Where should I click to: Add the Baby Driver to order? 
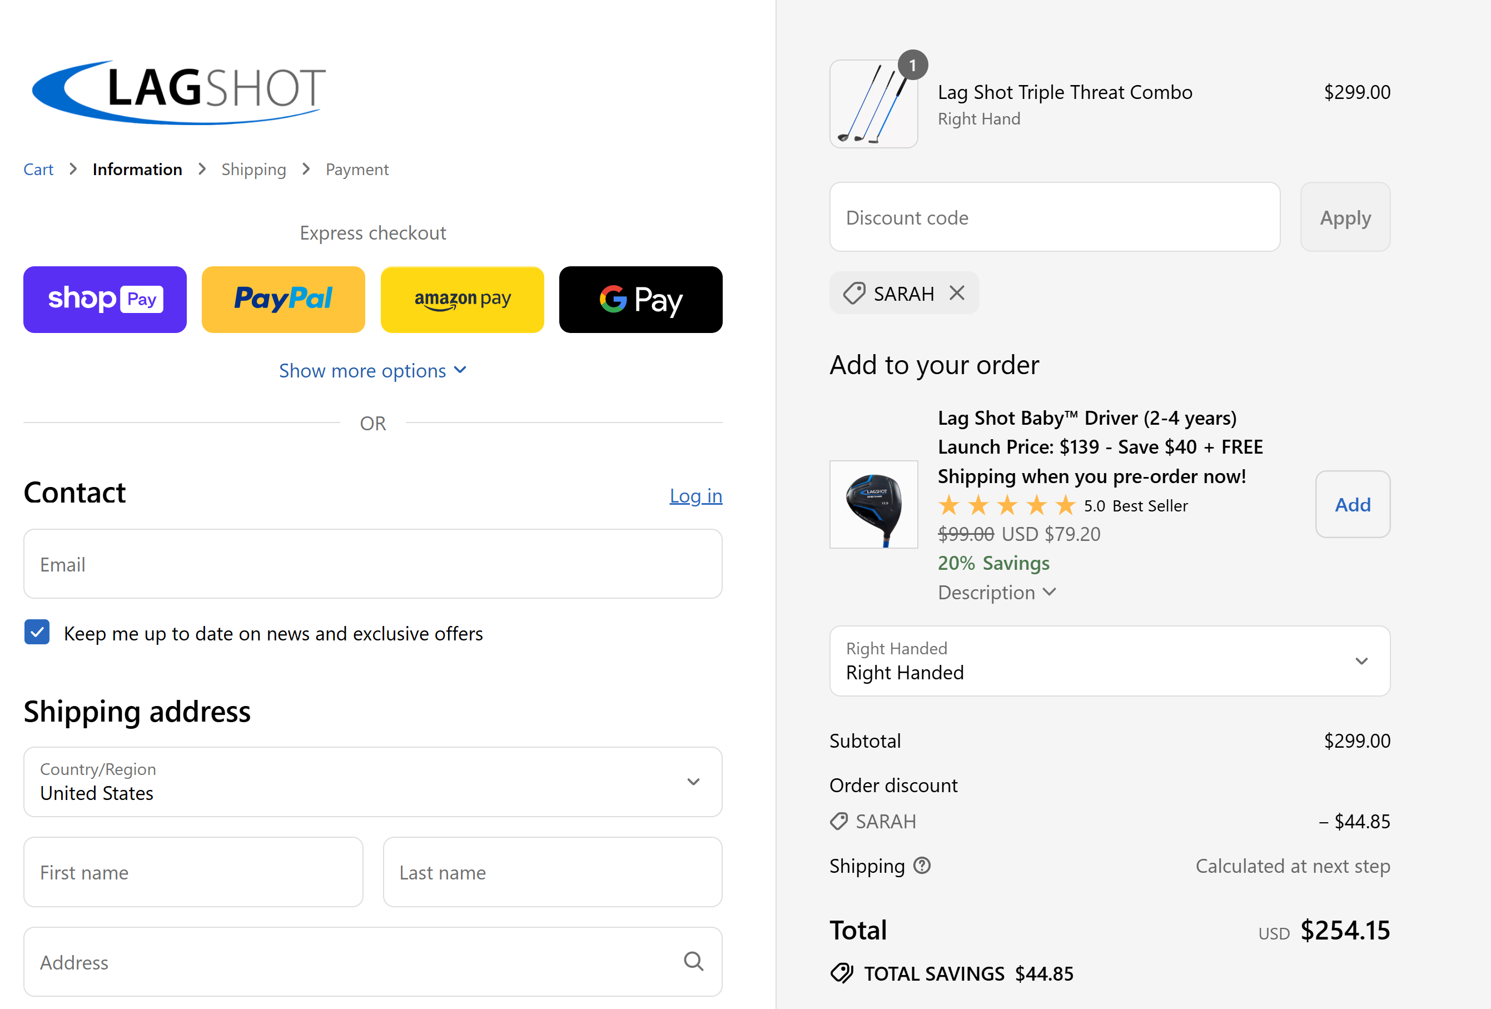point(1353,504)
